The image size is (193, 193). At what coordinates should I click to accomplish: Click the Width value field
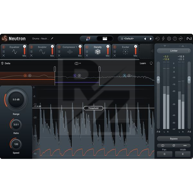point(183,154)
